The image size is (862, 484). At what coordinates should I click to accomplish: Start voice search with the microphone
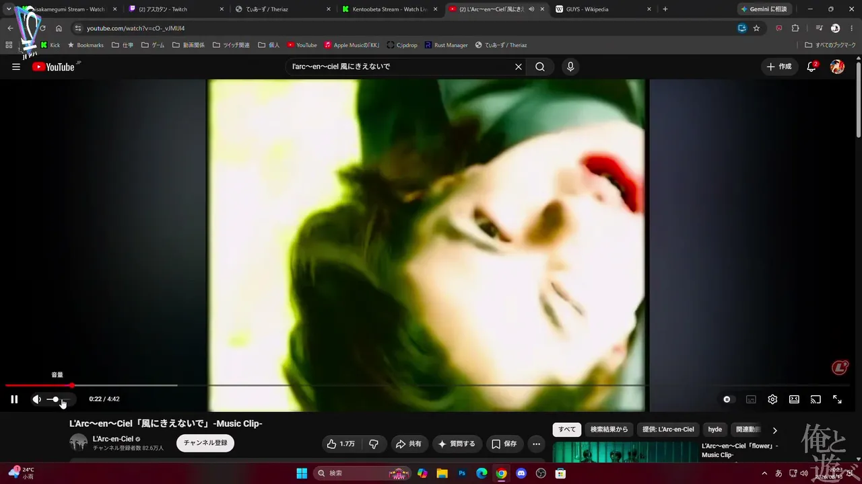point(570,67)
